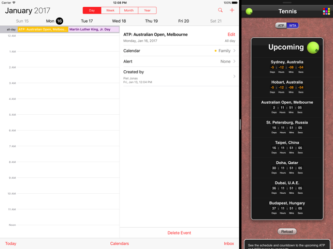333x249 pixels.
Task: Select Thu 19 in the week strip
Action: tap(151, 21)
